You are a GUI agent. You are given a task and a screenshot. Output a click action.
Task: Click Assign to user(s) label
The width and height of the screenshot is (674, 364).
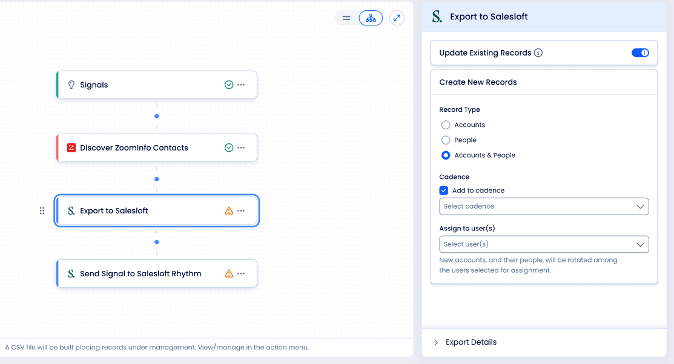pos(467,229)
